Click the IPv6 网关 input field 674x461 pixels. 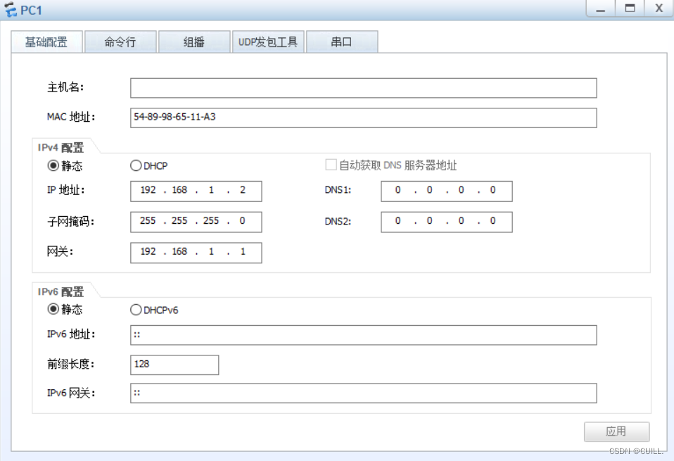click(x=364, y=393)
